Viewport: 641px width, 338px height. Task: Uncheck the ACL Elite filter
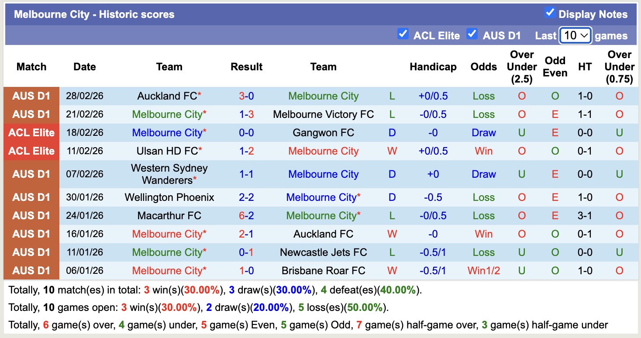[x=402, y=34]
